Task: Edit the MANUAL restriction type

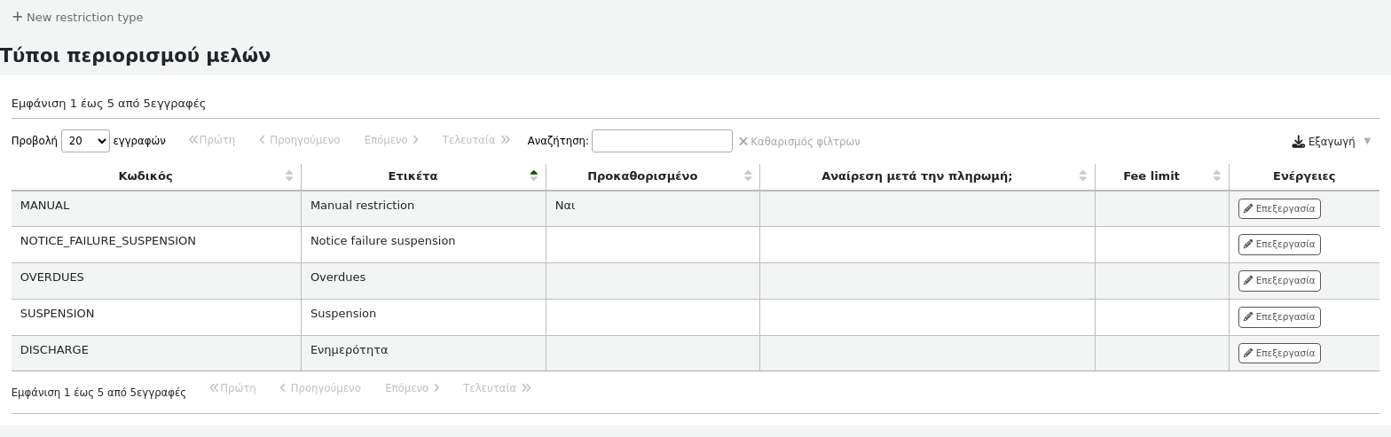Action: [1279, 208]
